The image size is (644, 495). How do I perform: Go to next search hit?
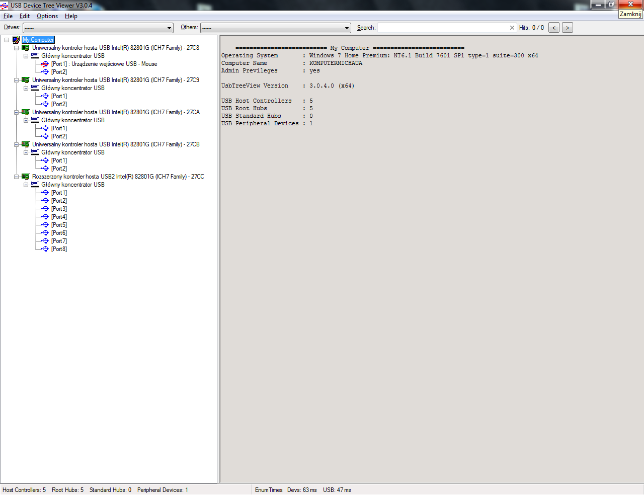568,28
